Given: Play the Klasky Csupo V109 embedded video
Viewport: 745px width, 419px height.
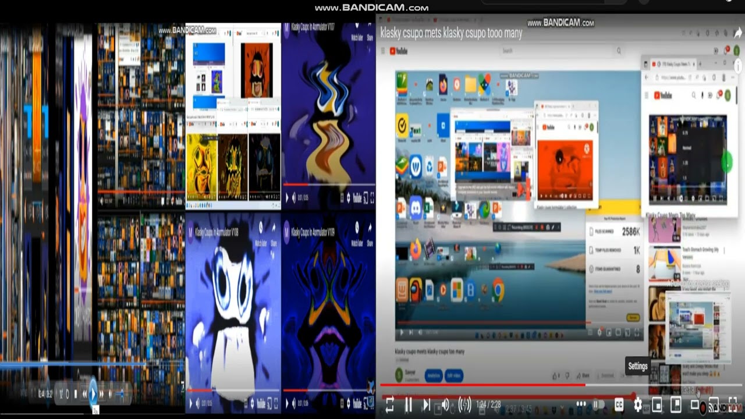Looking at the screenshot, I should (x=287, y=403).
